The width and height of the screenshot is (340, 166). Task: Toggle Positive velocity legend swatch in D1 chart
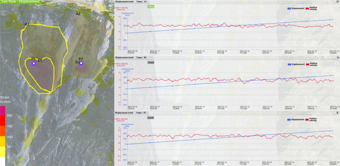(308, 64)
